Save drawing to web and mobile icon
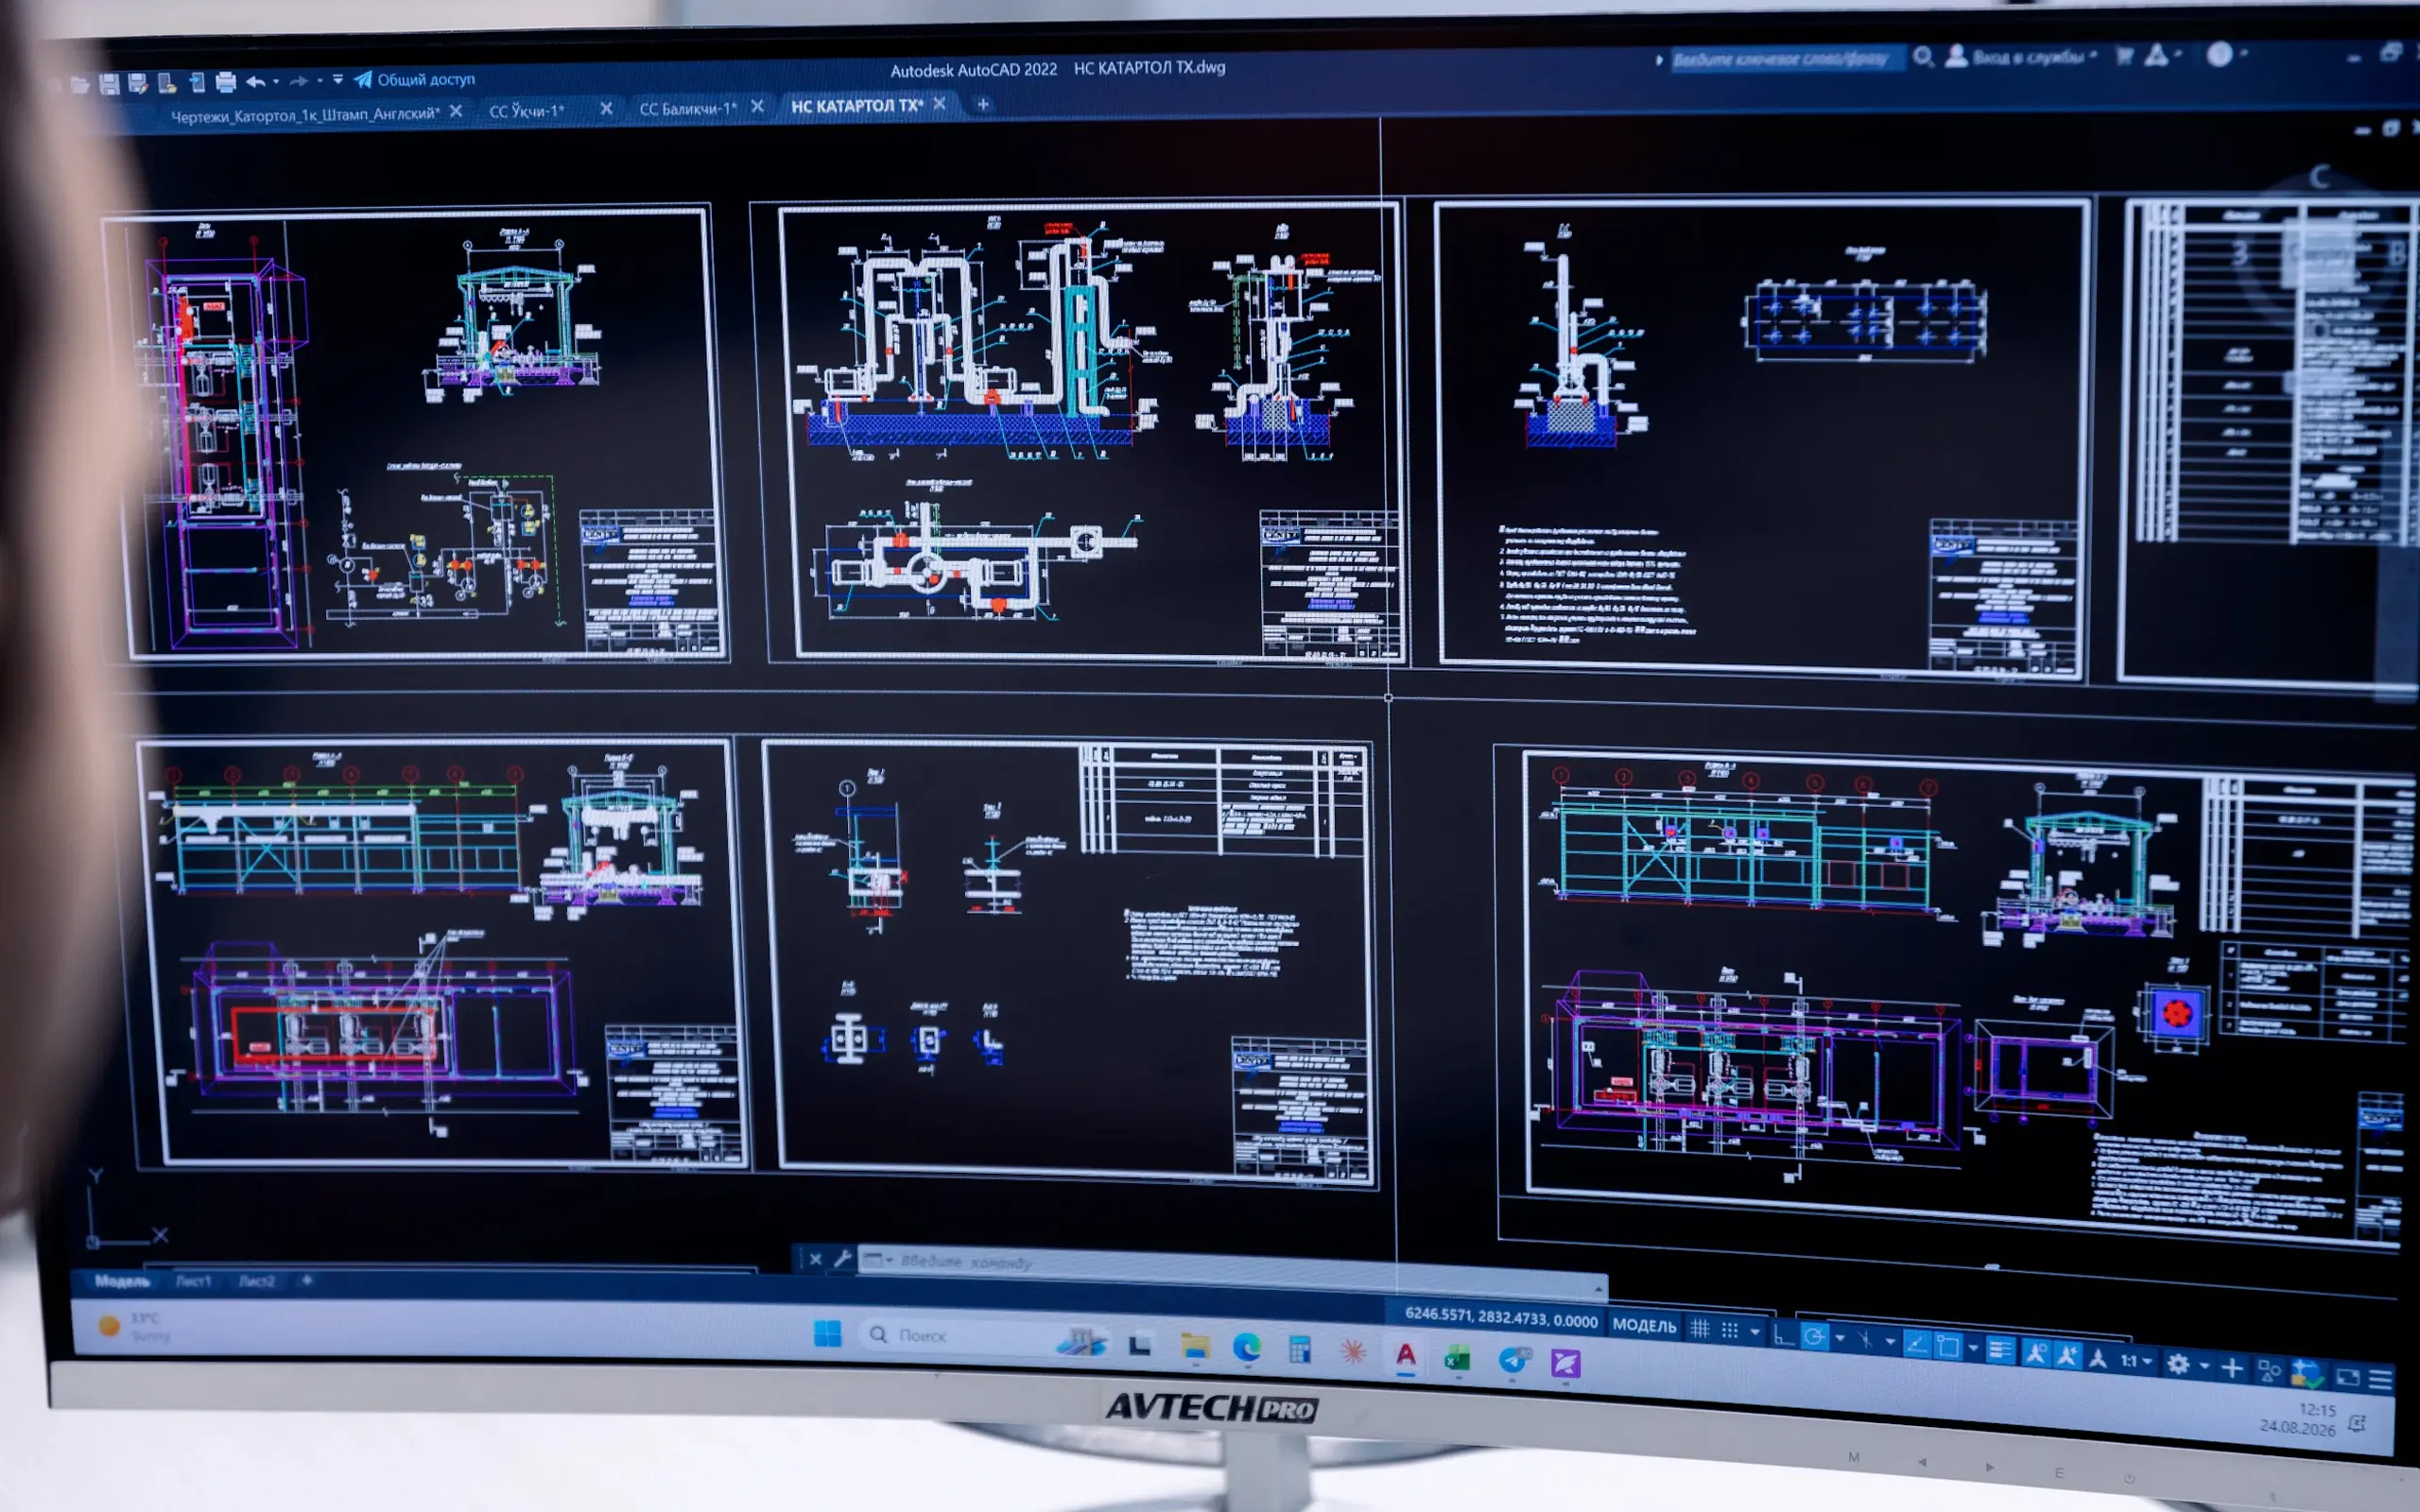 [197, 82]
